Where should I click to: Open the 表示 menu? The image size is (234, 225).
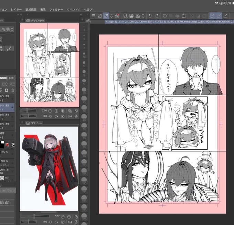click(x=43, y=9)
